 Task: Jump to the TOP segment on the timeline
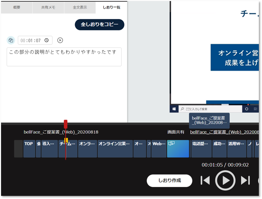click(29, 149)
